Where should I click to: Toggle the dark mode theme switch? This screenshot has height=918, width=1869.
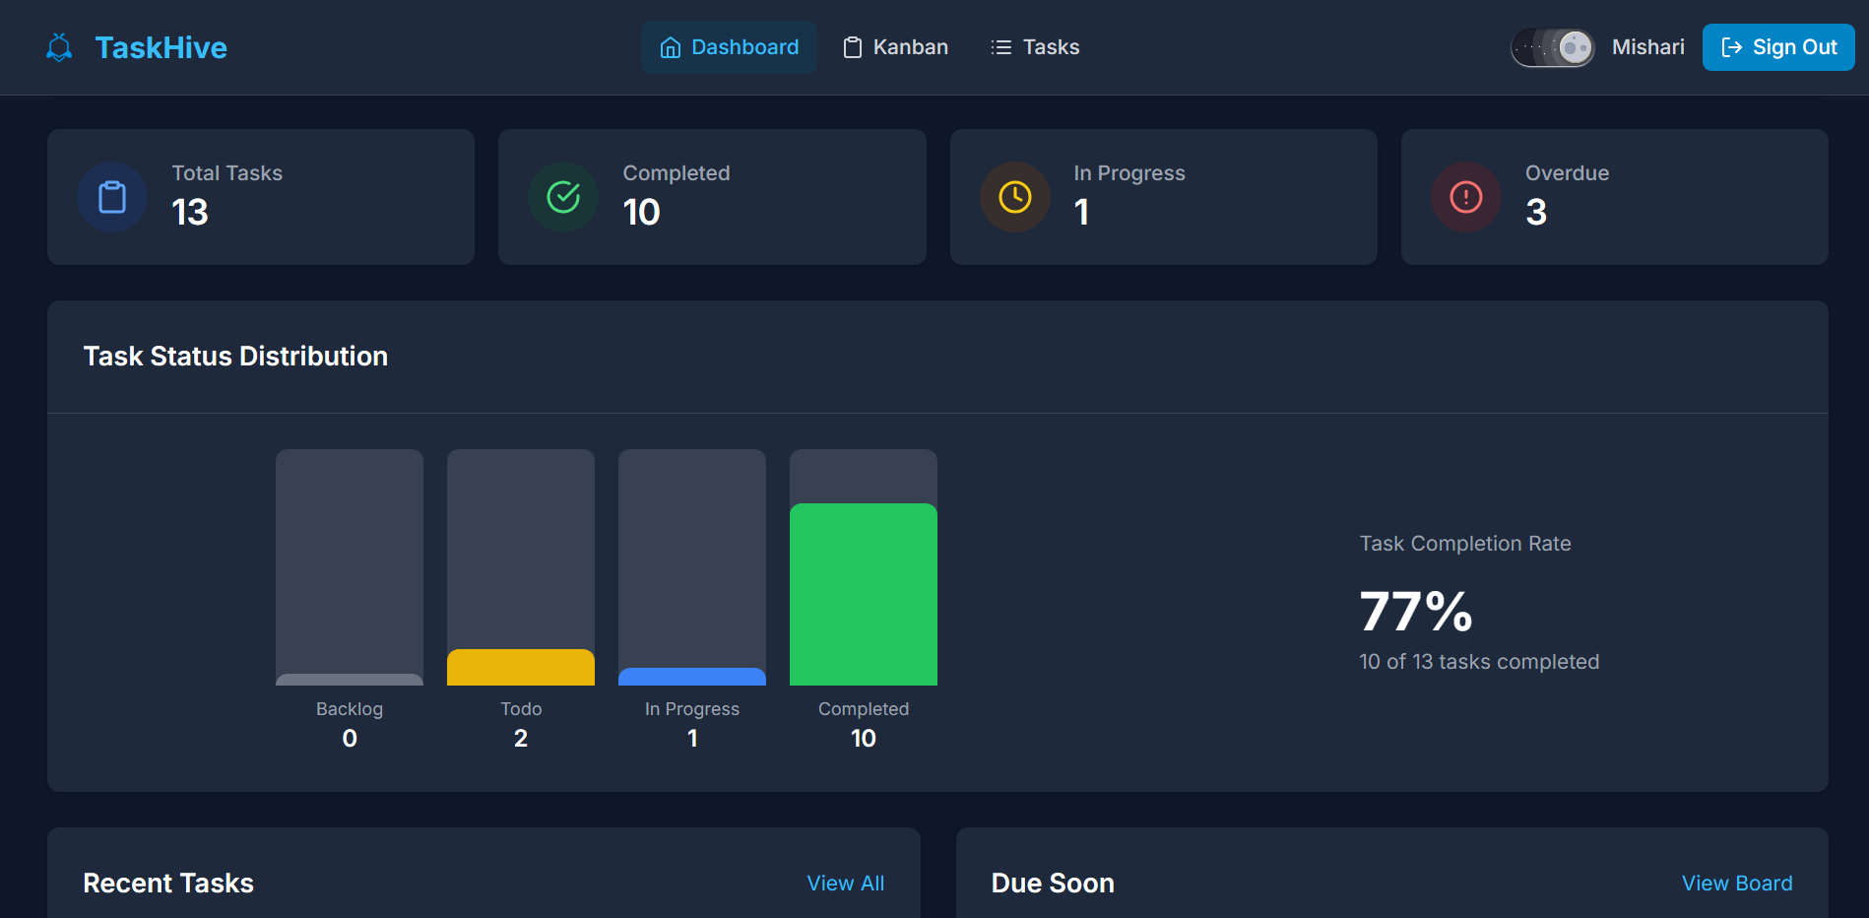click(x=1553, y=47)
